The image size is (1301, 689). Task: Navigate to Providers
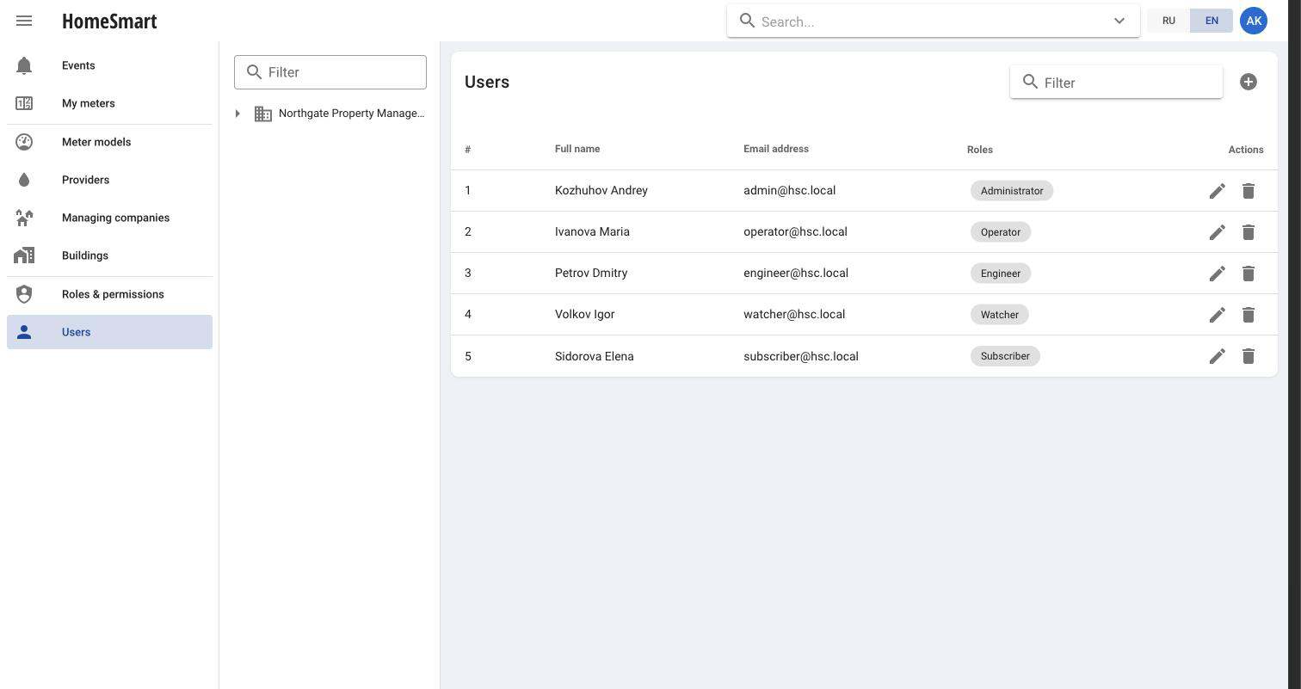109,180
